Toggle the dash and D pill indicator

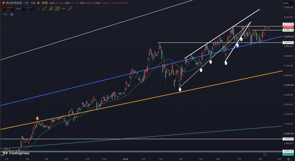point(45,3)
